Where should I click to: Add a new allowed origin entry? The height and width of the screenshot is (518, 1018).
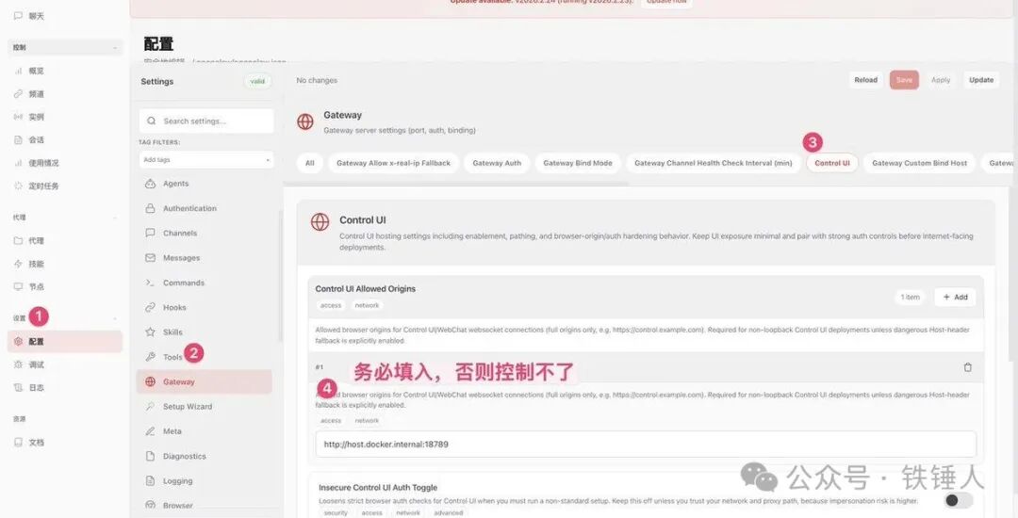point(955,297)
